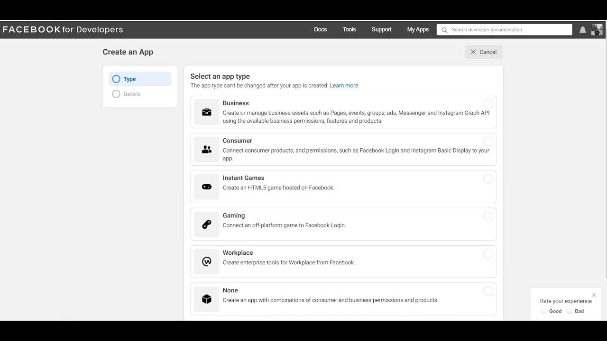Viewport: 607px width, 341px height.
Task: Click the Rate your experience label
Action: (566, 301)
